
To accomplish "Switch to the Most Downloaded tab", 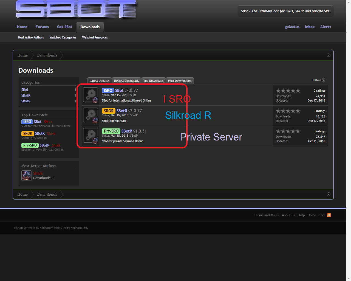I will coord(180,81).
